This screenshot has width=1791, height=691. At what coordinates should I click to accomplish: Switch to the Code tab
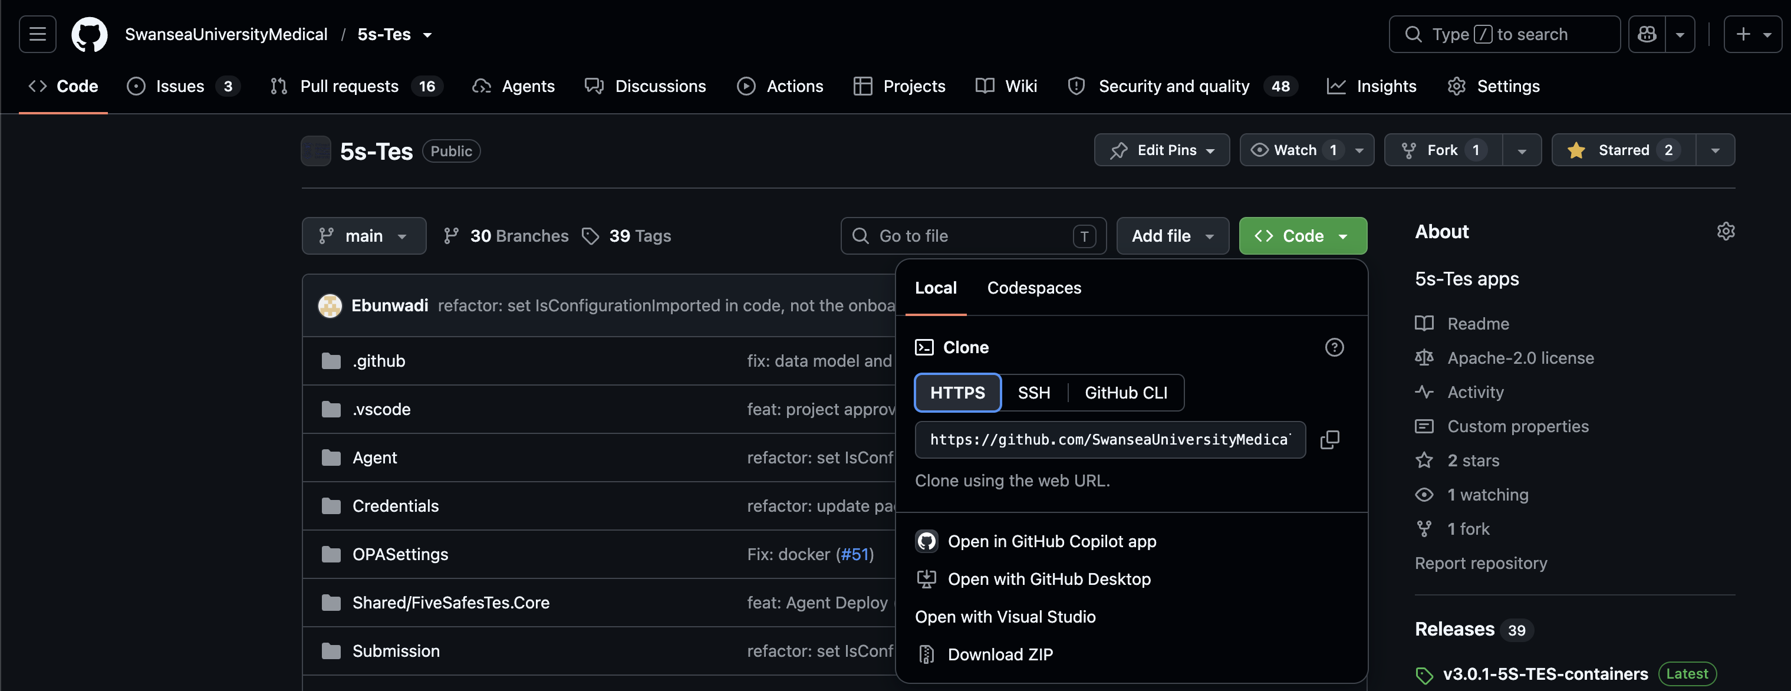(63, 86)
